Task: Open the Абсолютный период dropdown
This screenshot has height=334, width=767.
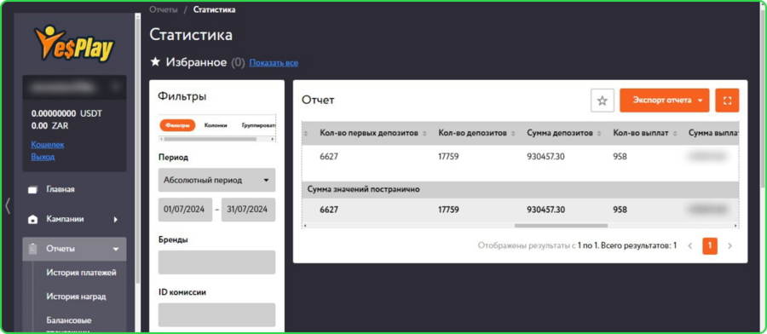Action: pyautogui.click(x=216, y=180)
